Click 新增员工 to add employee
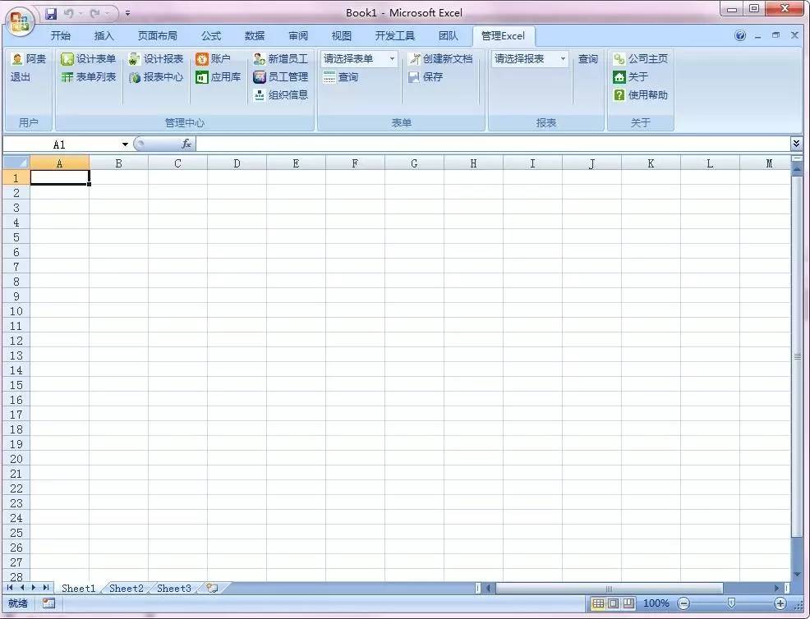The image size is (810, 619). (x=280, y=59)
